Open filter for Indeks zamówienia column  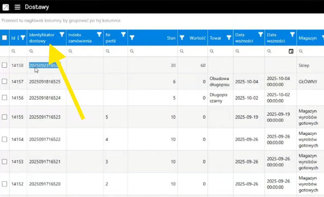coord(99,35)
